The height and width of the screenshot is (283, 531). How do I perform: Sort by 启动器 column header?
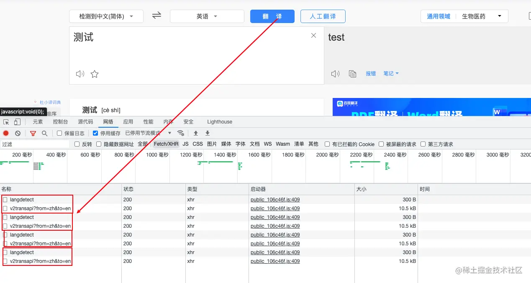pyautogui.click(x=301, y=189)
